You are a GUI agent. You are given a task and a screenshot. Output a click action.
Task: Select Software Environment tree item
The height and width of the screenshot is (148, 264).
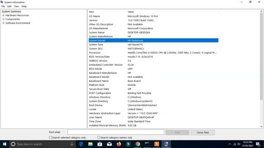click(18, 23)
